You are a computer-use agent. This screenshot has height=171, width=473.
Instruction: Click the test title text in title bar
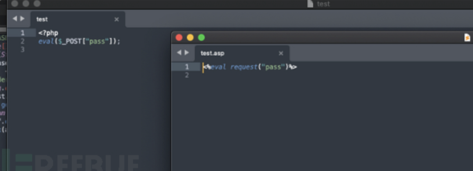[x=323, y=4]
